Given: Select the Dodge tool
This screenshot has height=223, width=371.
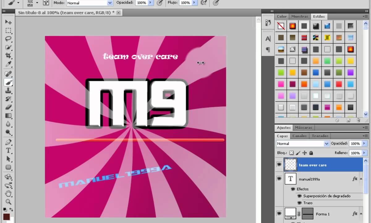Looking at the screenshot, I should click(8, 132).
